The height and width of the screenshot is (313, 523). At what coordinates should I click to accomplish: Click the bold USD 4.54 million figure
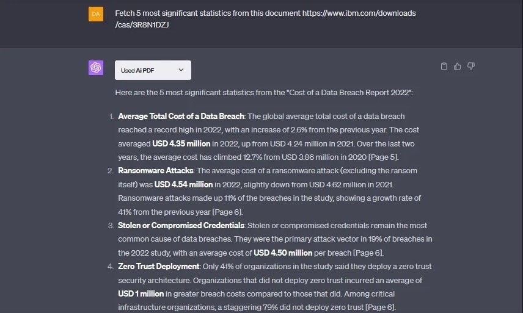pos(184,184)
